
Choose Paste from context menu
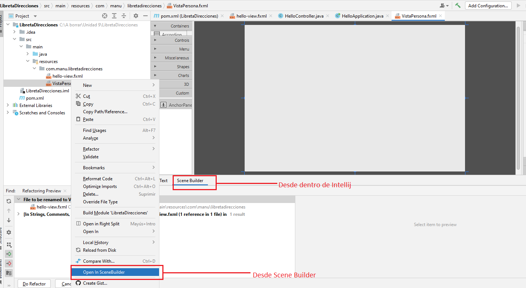115,119
